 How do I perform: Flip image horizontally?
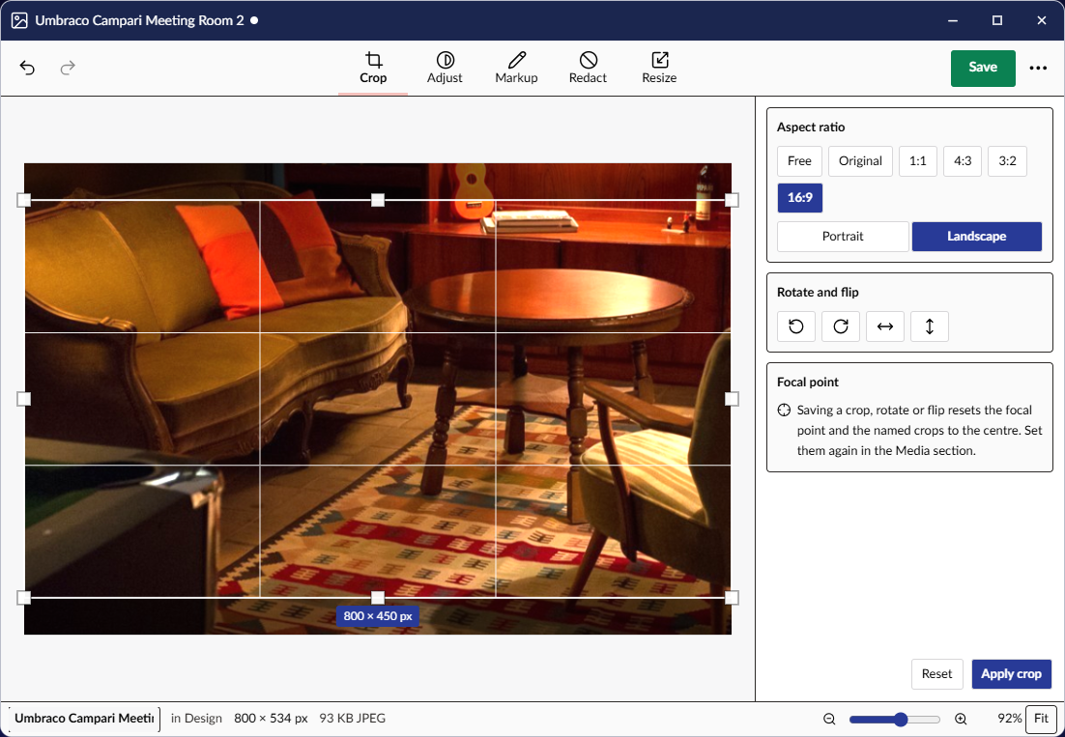(885, 326)
